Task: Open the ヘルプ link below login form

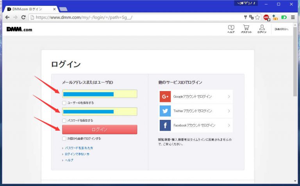Action: [x=69, y=160]
